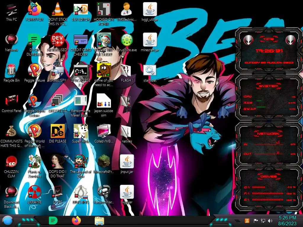
Task: Select the Network desktop icon
Action: tap(12, 40)
